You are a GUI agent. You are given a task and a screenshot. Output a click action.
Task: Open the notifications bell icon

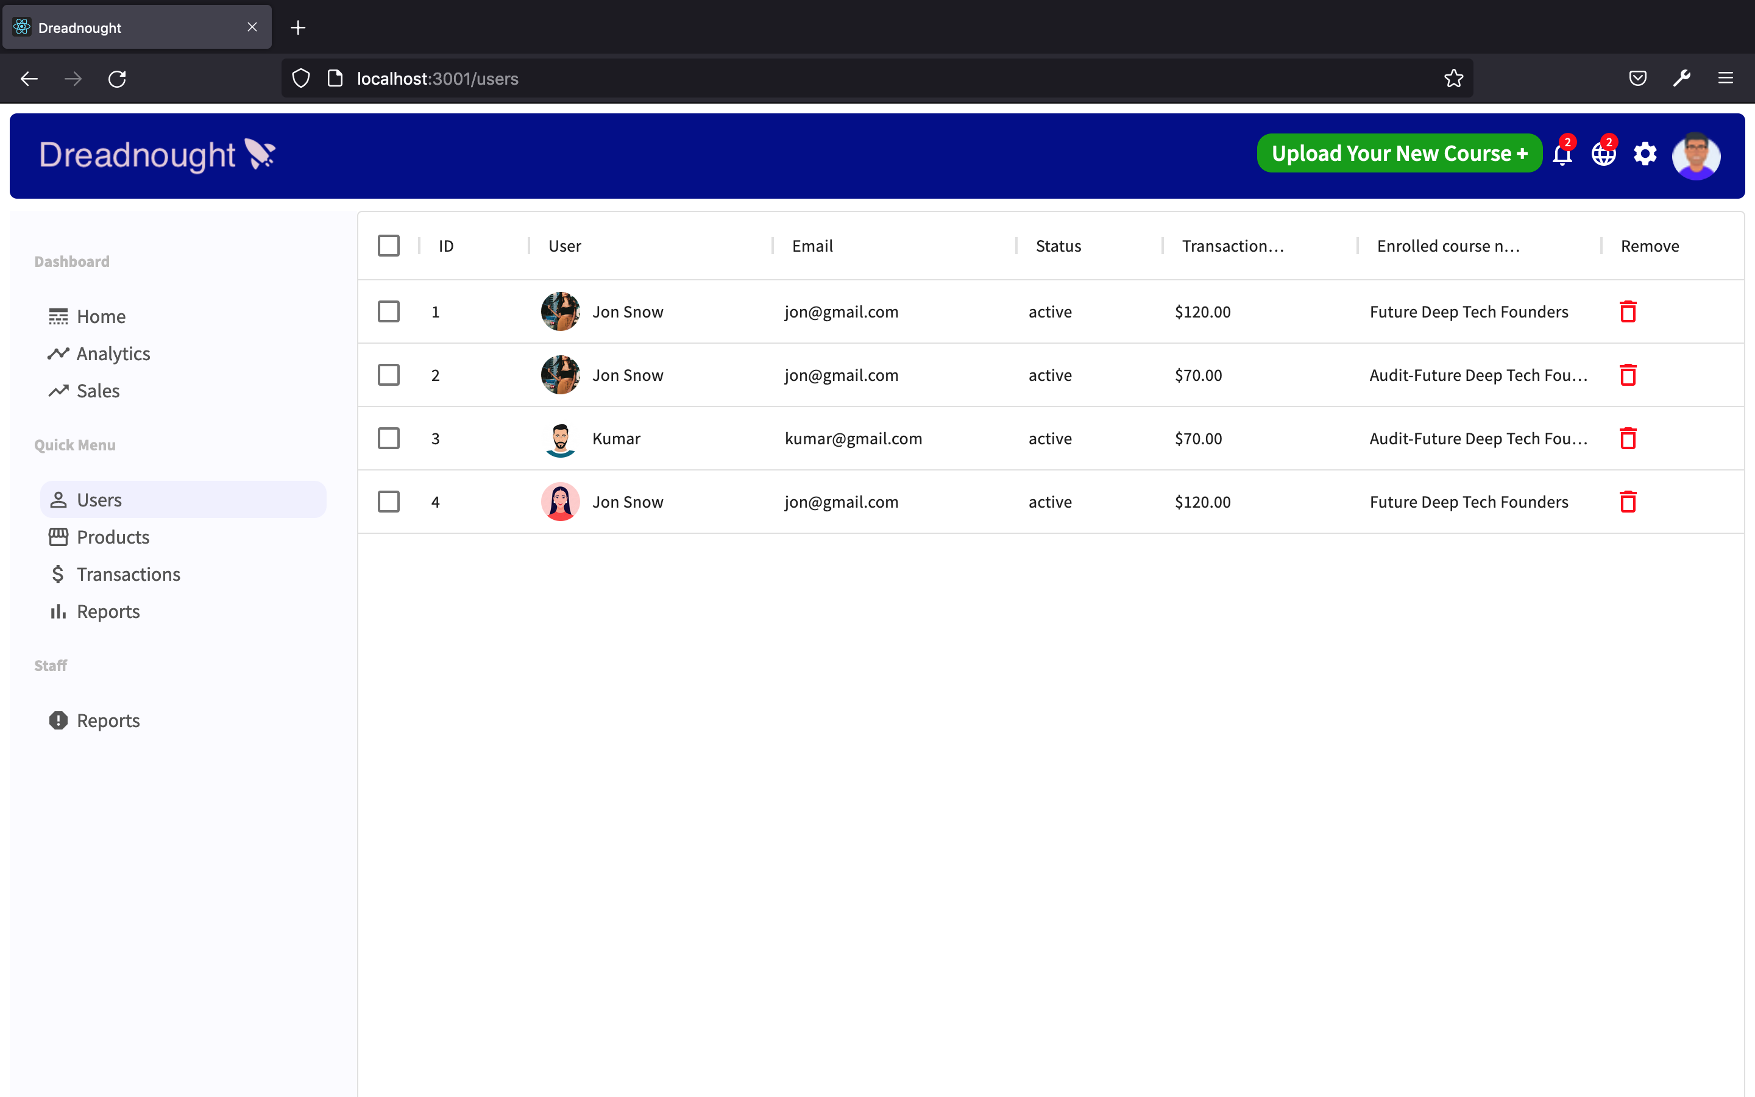[1561, 155]
